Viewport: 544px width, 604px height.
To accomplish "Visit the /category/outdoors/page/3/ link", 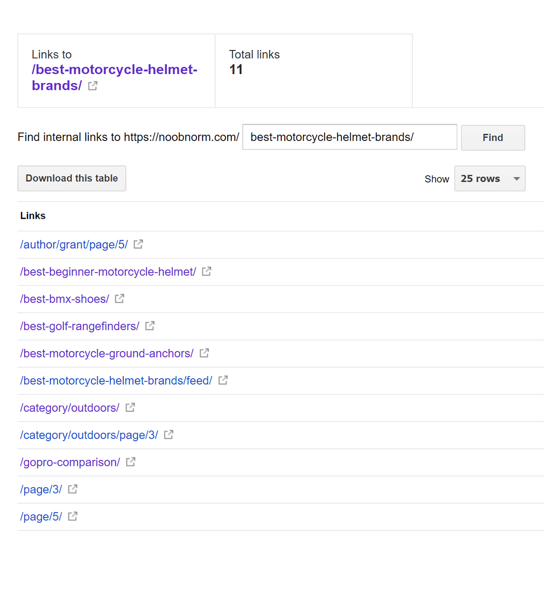I will tap(89, 435).
